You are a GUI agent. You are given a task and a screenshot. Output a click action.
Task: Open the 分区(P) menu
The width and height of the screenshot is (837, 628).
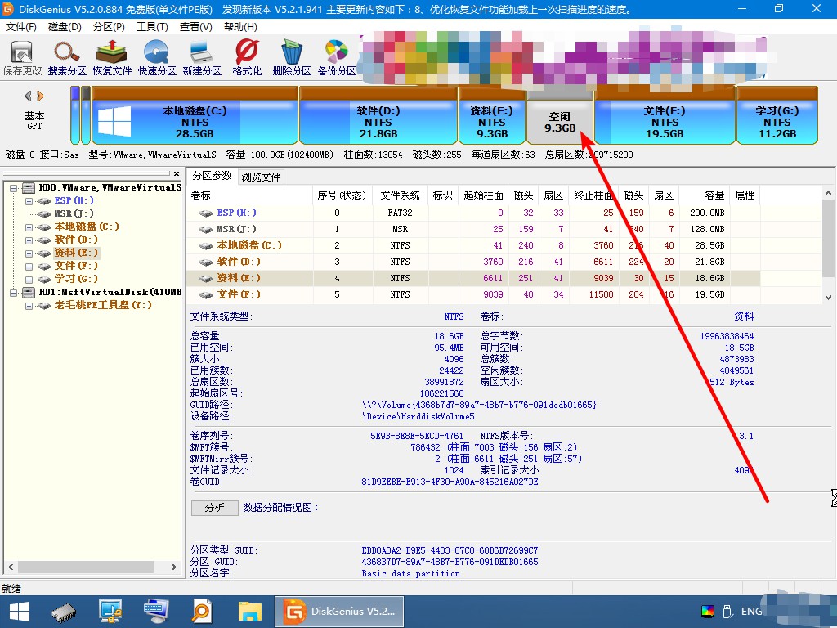109,27
